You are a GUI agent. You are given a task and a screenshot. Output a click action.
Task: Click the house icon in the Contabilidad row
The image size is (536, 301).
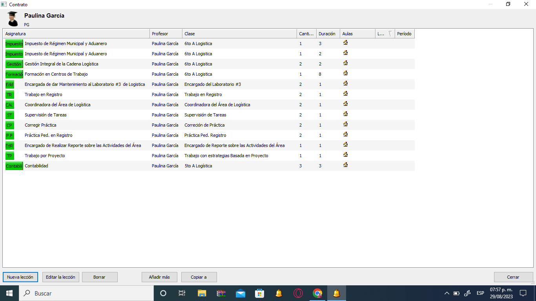pos(346,165)
